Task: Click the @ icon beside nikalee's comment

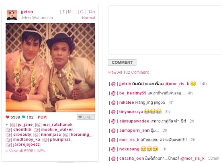Action: (113, 103)
